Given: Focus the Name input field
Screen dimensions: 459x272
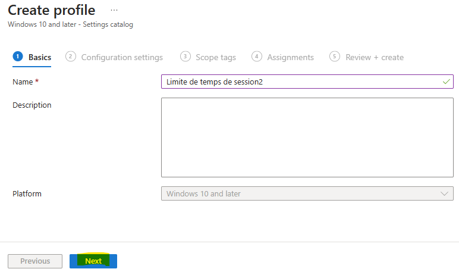Looking at the screenshot, I should pyautogui.click(x=307, y=82).
